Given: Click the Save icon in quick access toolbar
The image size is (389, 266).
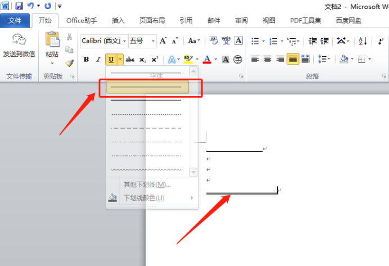Looking at the screenshot, I should click(x=19, y=6).
